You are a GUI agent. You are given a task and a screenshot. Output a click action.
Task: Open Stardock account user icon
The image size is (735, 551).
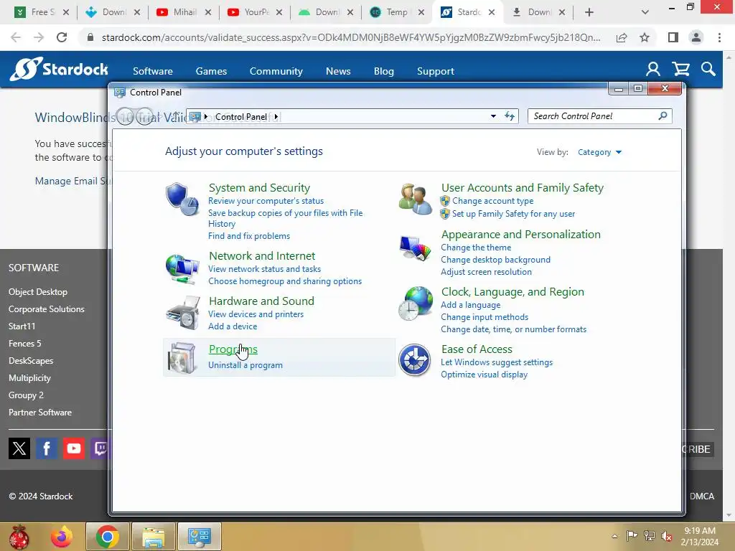click(653, 70)
